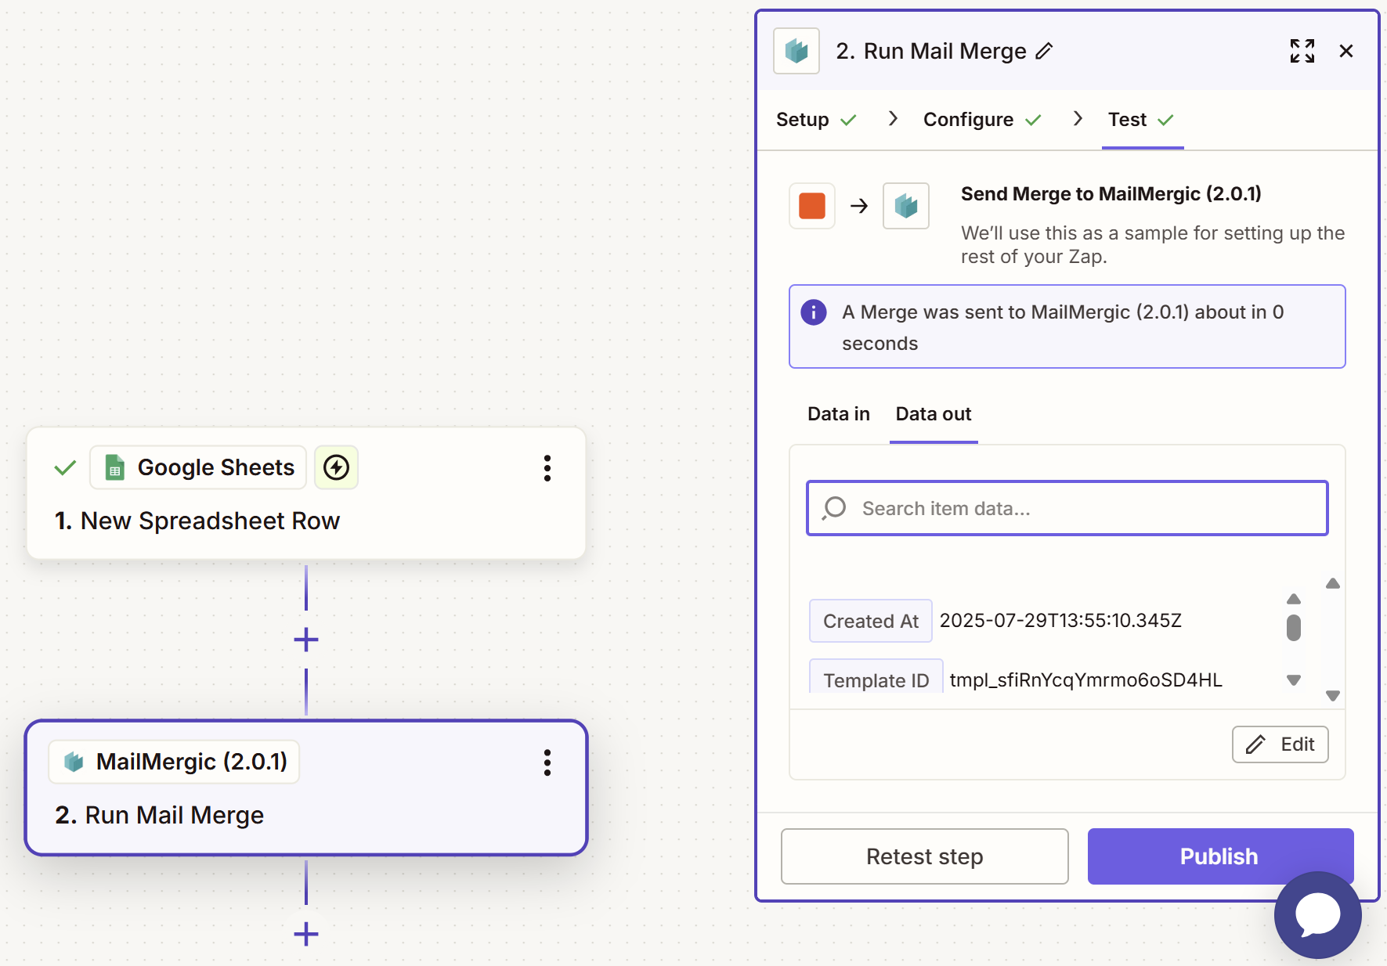Switch to the Data in tab
Image resolution: width=1387 pixels, height=966 pixels.
(837, 413)
